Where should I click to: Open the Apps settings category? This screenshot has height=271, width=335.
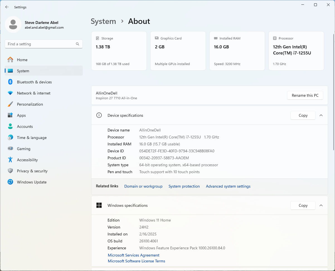[x=44, y=115]
